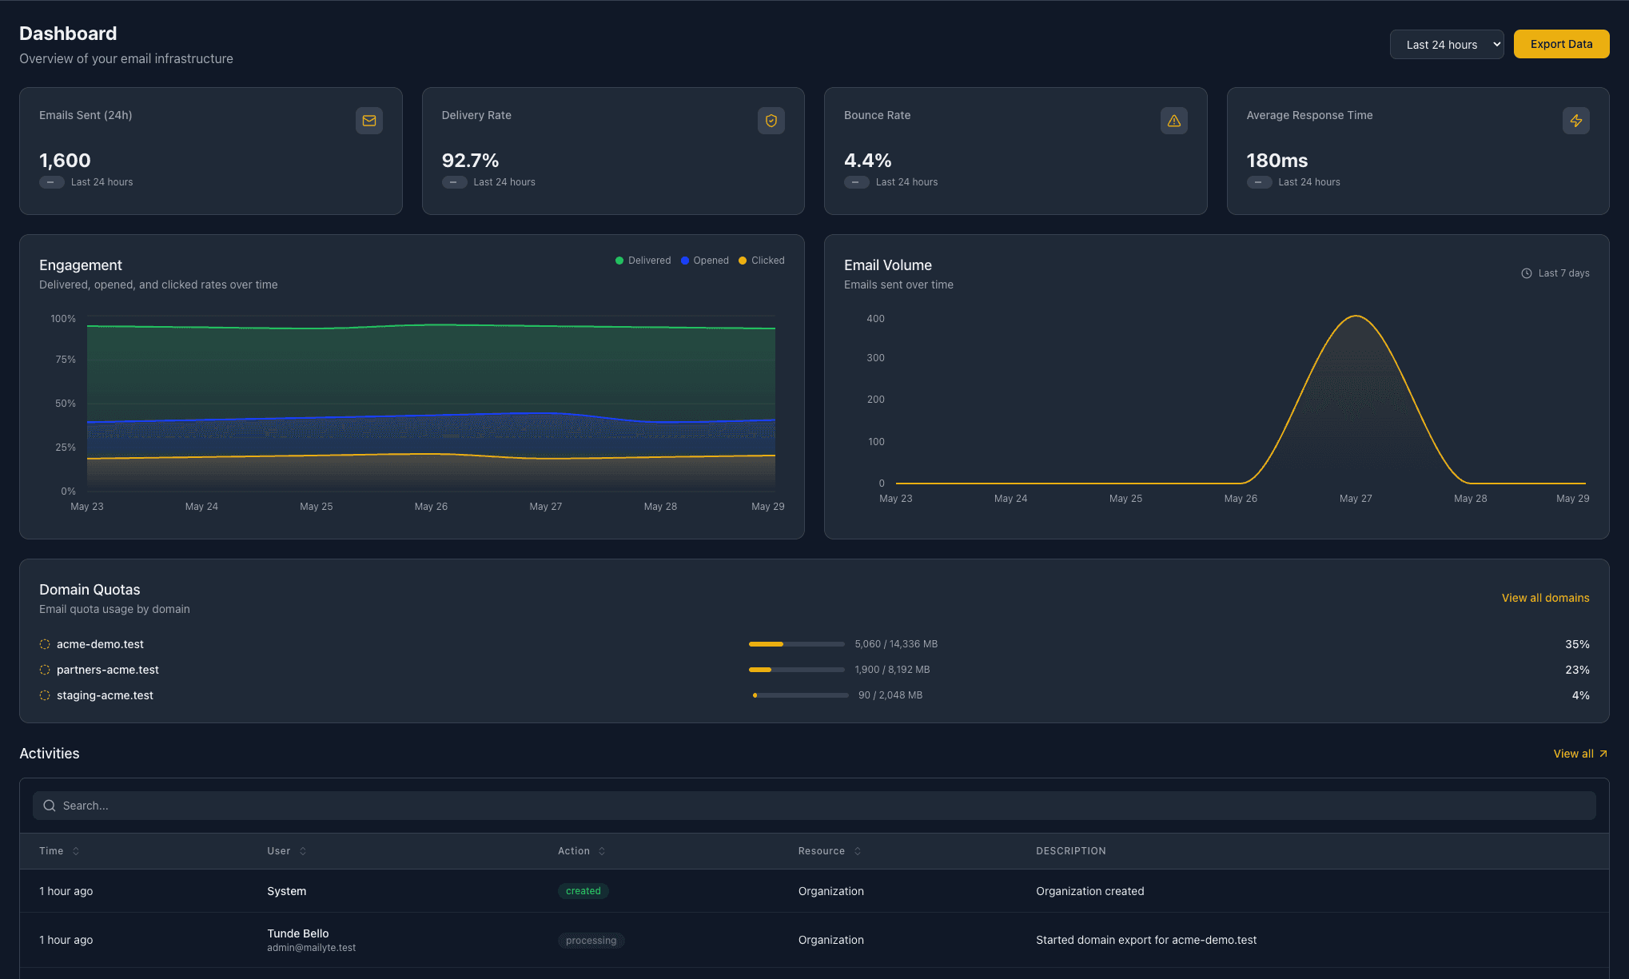This screenshot has height=979, width=1629.
Task: Click the trend dash badge under 92.7%
Action: point(454,182)
